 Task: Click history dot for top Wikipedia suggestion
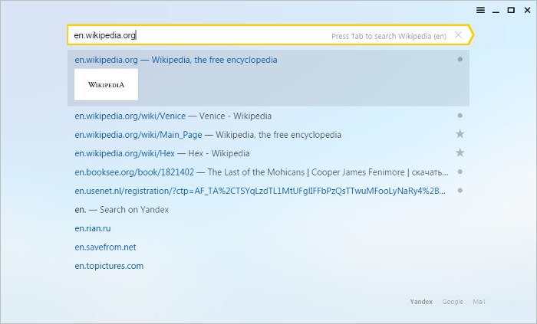coord(460,60)
